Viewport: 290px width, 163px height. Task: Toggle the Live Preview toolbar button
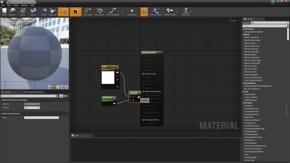tap(76, 12)
